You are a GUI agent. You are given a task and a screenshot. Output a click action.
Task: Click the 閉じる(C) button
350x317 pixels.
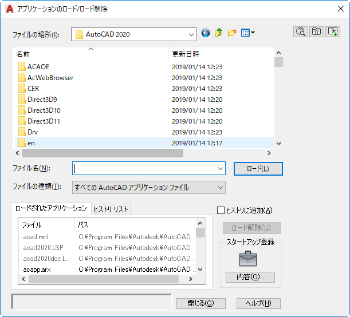point(201,303)
